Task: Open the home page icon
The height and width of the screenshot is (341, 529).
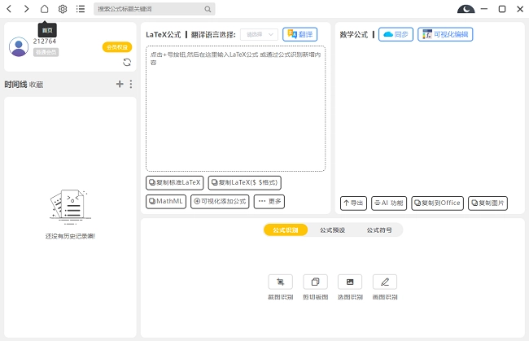Action: tap(44, 9)
